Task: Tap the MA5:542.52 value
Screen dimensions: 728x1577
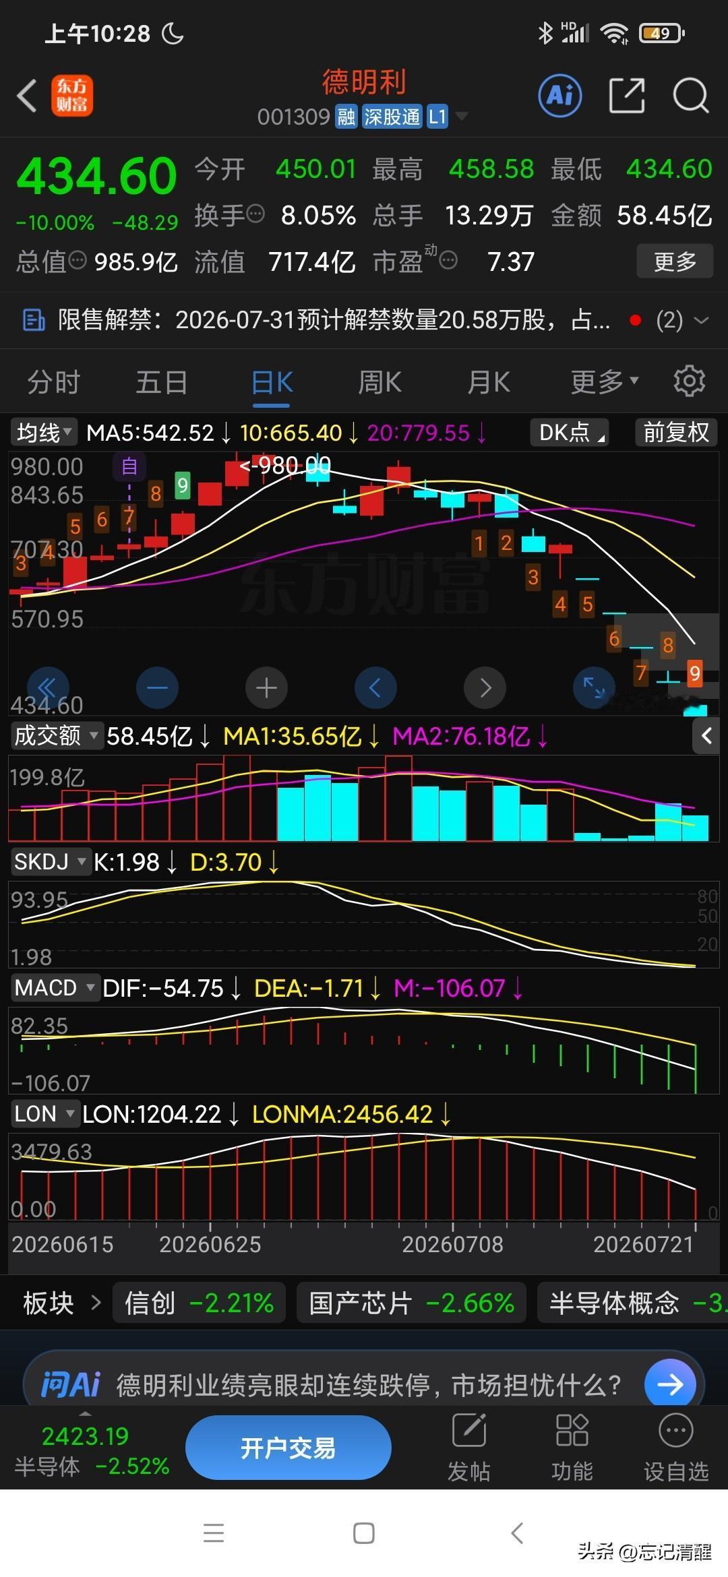Action: pos(150,433)
